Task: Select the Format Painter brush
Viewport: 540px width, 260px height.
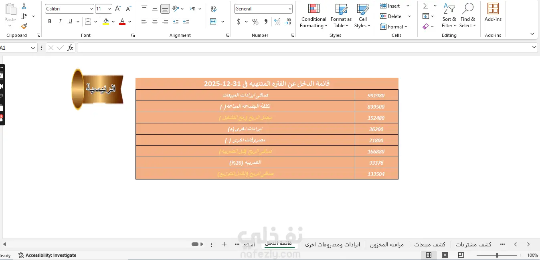Action: pos(24,26)
